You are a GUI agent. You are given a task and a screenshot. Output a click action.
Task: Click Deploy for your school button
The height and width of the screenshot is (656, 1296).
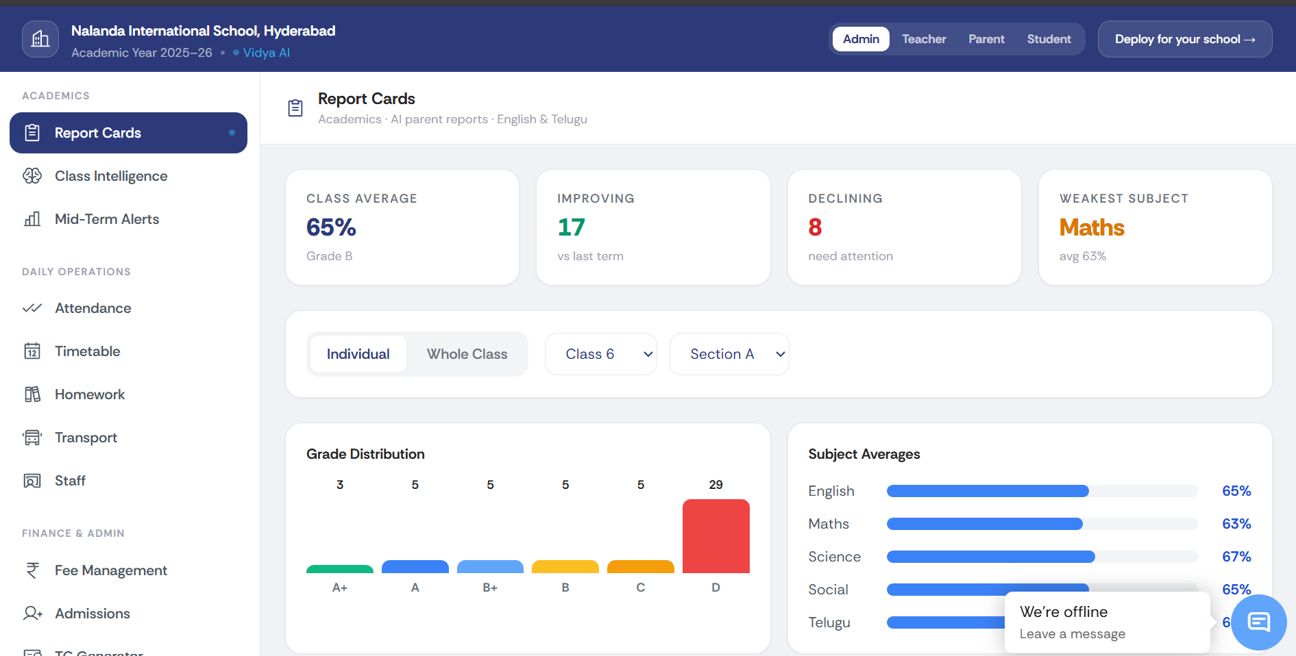coord(1185,39)
